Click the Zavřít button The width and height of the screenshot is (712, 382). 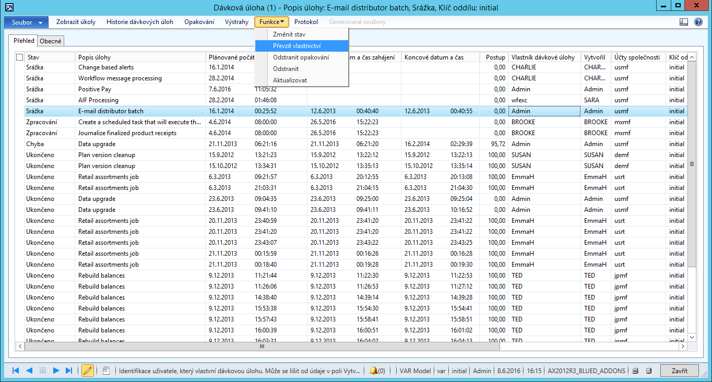click(x=680, y=371)
